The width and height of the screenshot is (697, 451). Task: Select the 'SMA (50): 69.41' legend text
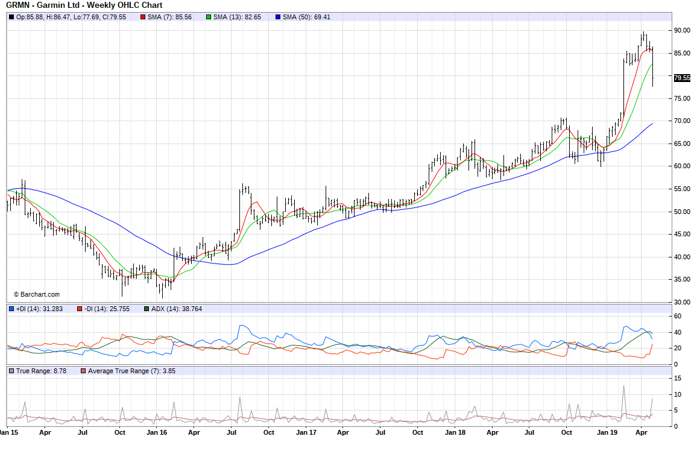307,17
